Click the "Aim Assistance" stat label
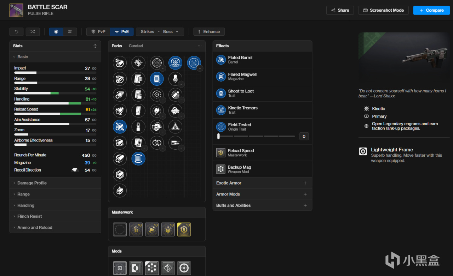Viewport: 453px width, 276px height. pos(27,120)
